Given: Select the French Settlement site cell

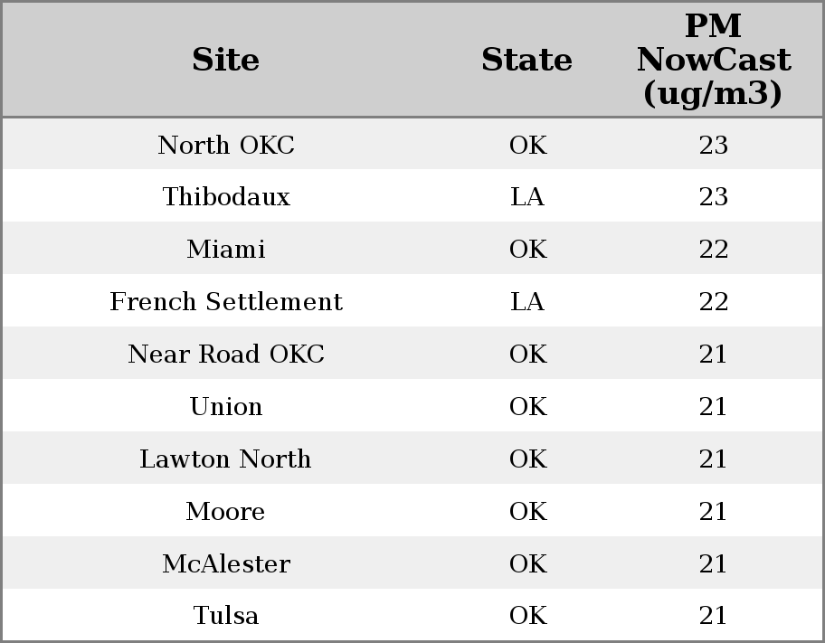Looking at the screenshot, I should tap(226, 301).
